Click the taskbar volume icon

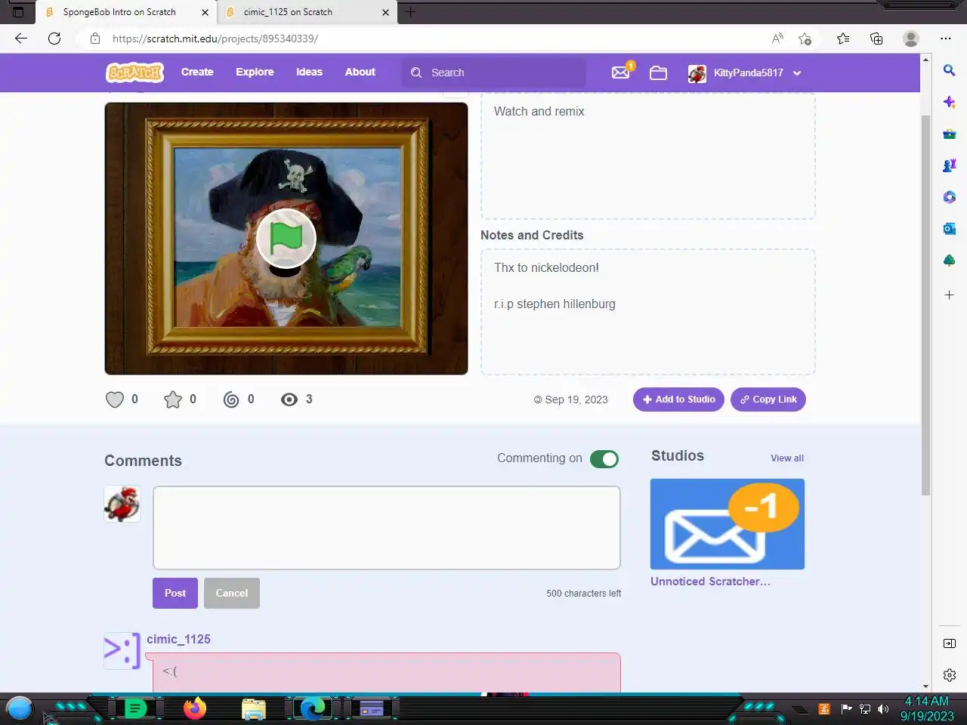(x=882, y=709)
